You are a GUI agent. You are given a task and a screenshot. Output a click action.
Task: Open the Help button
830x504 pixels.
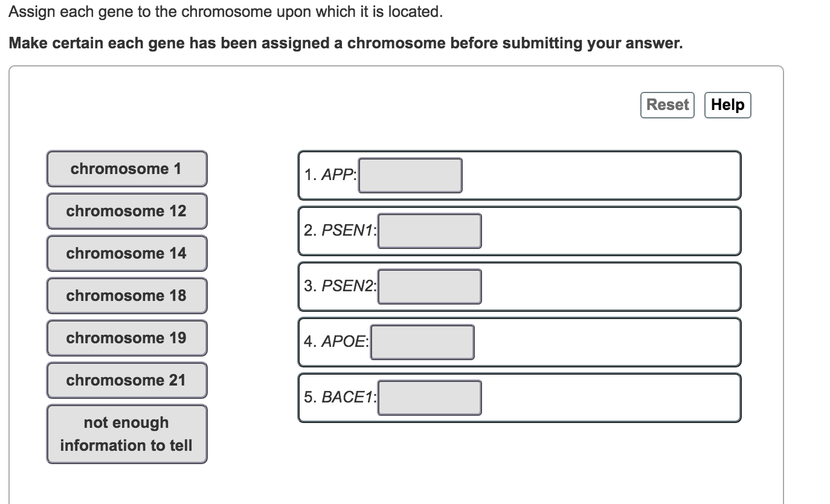(x=727, y=105)
